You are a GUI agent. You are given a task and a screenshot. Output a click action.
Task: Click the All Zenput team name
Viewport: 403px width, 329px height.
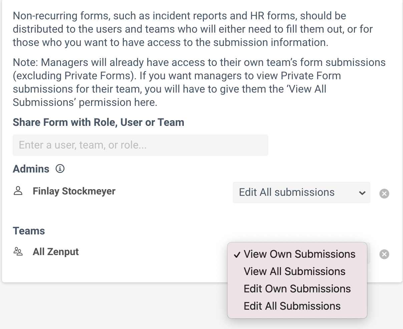pos(56,252)
